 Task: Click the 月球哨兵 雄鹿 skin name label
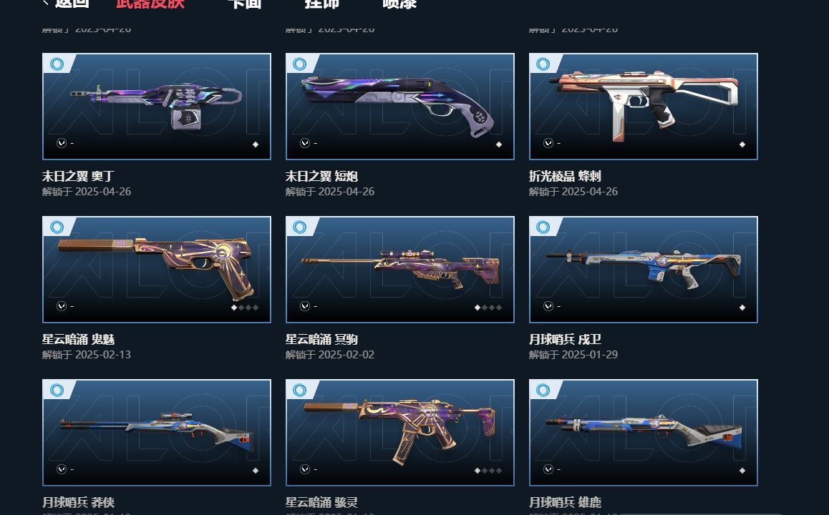click(x=565, y=502)
